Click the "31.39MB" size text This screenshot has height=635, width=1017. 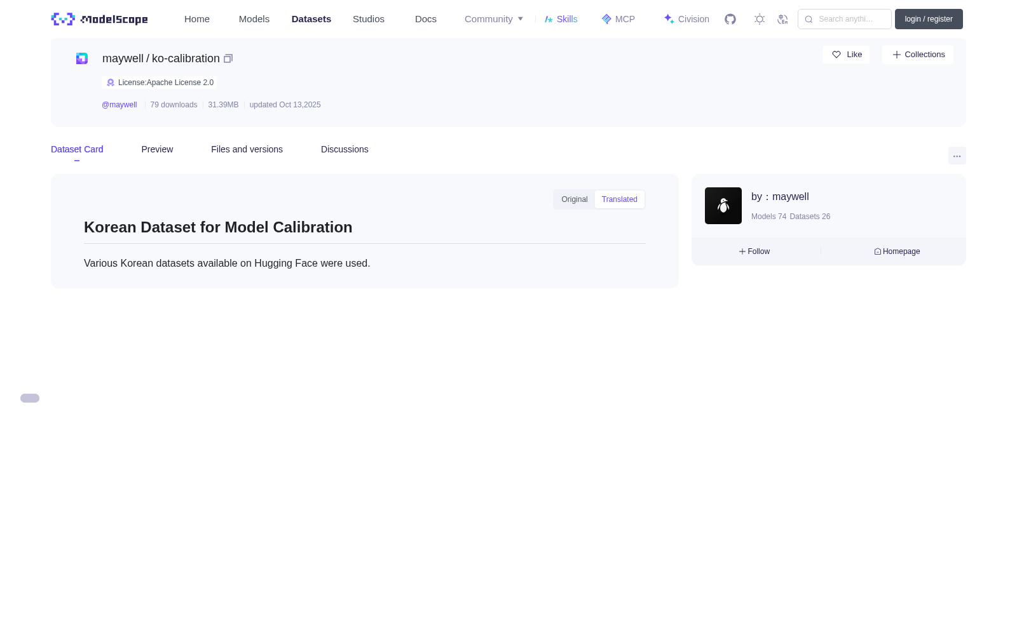point(223,105)
